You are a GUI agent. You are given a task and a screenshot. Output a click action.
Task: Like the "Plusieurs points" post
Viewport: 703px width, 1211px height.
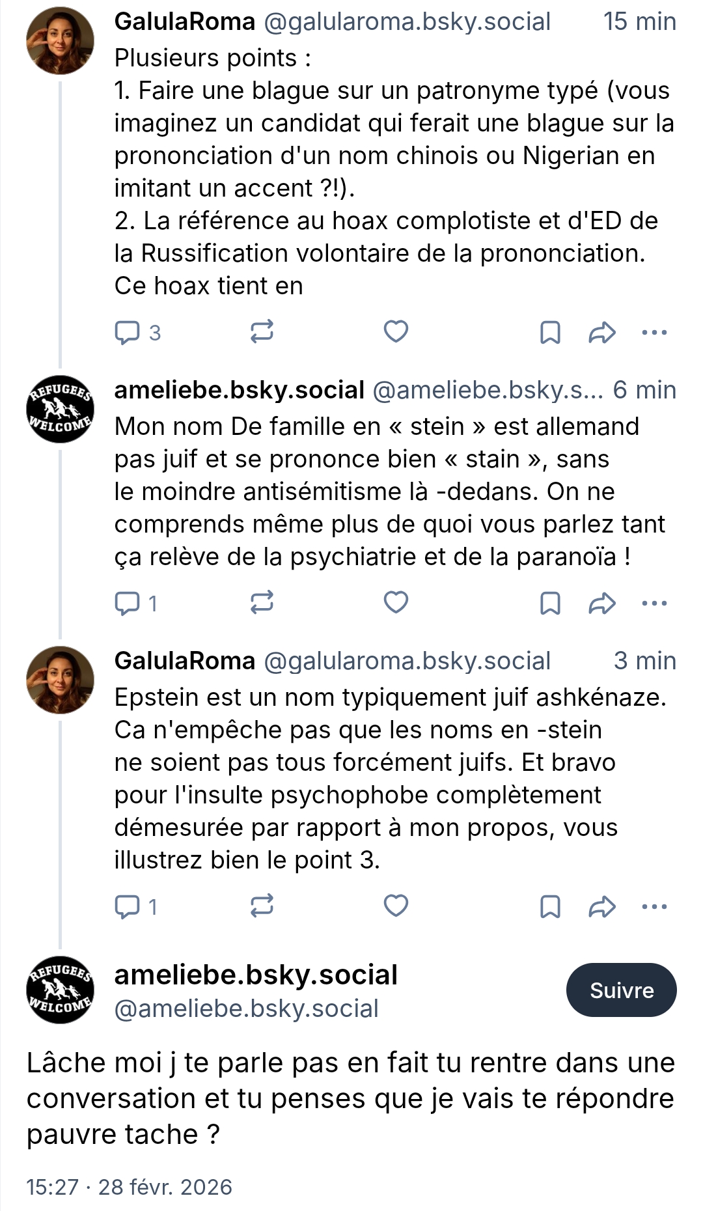pyautogui.click(x=396, y=331)
